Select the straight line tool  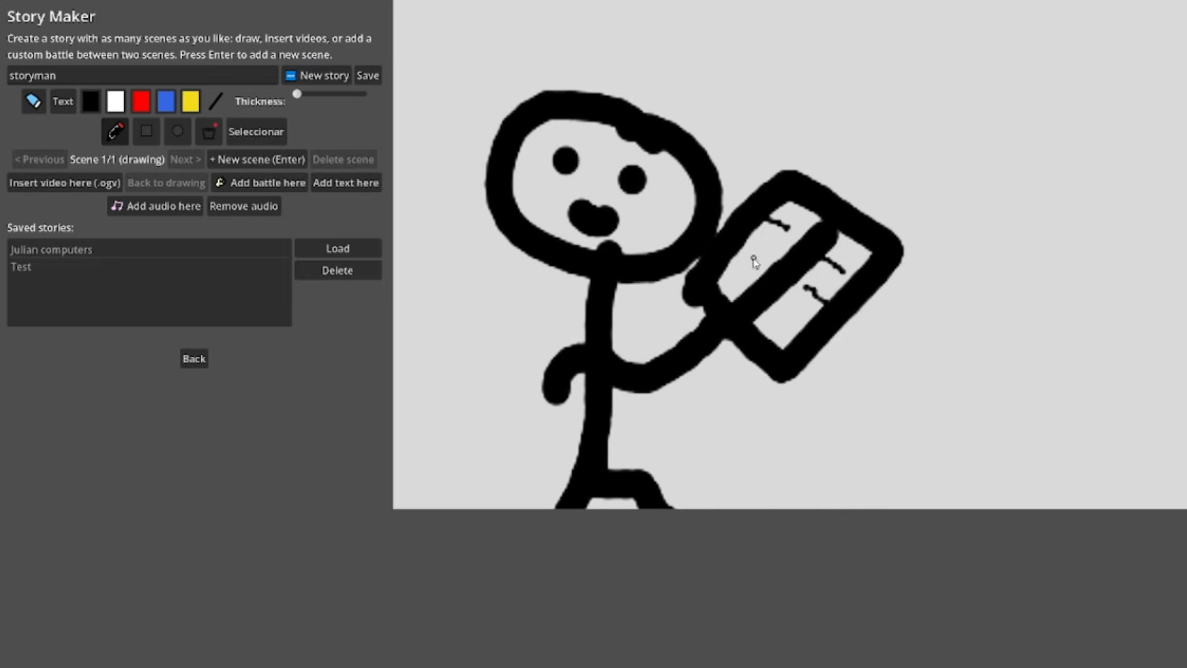click(x=215, y=101)
